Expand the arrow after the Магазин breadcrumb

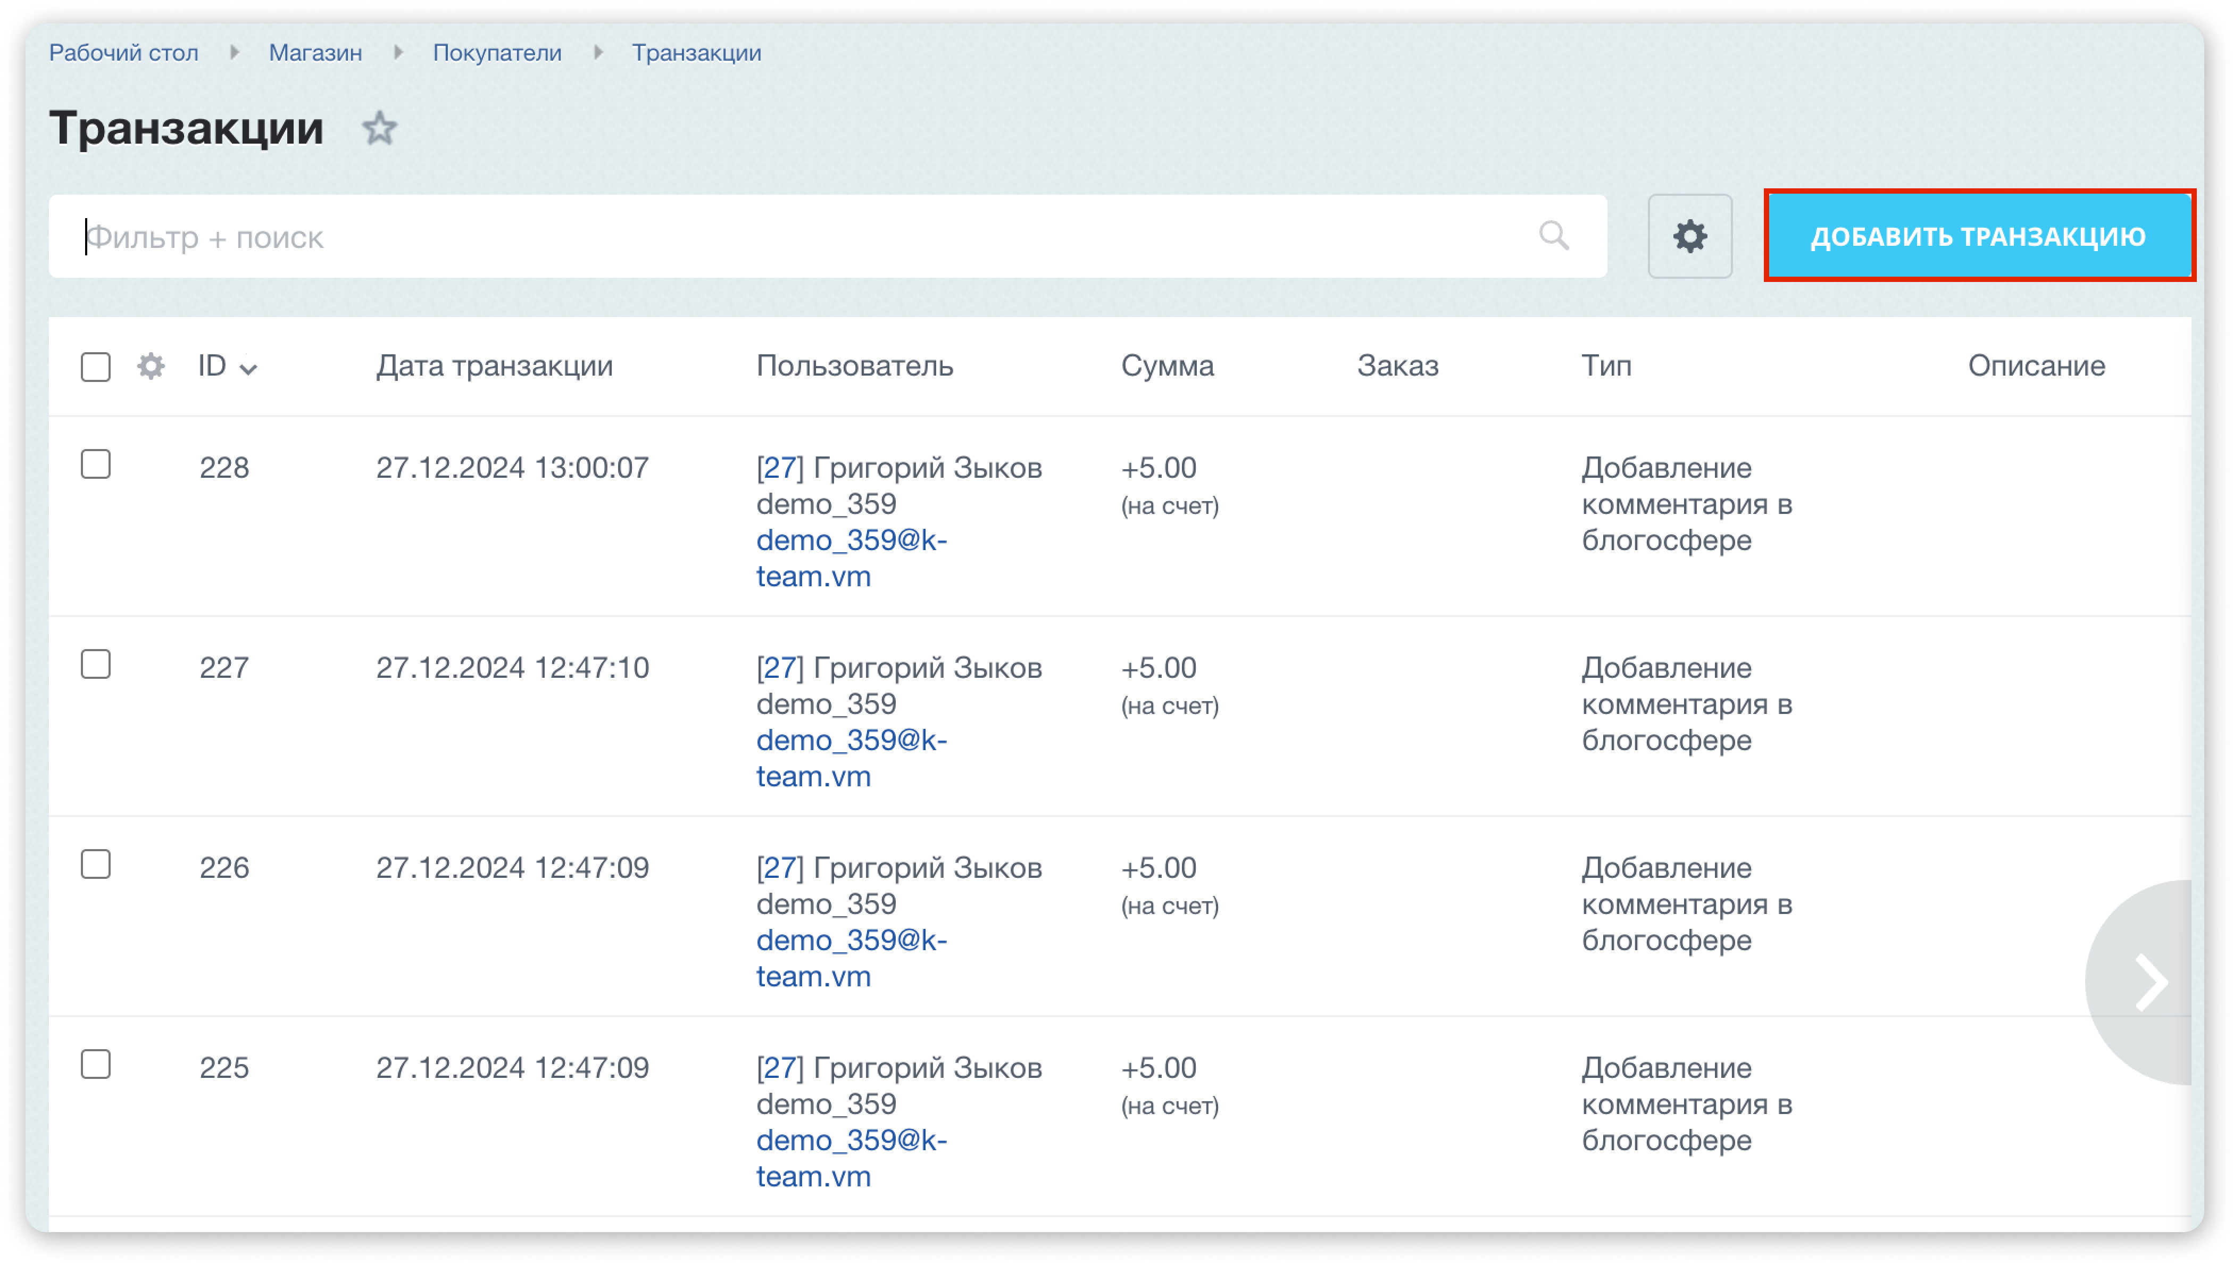click(398, 52)
